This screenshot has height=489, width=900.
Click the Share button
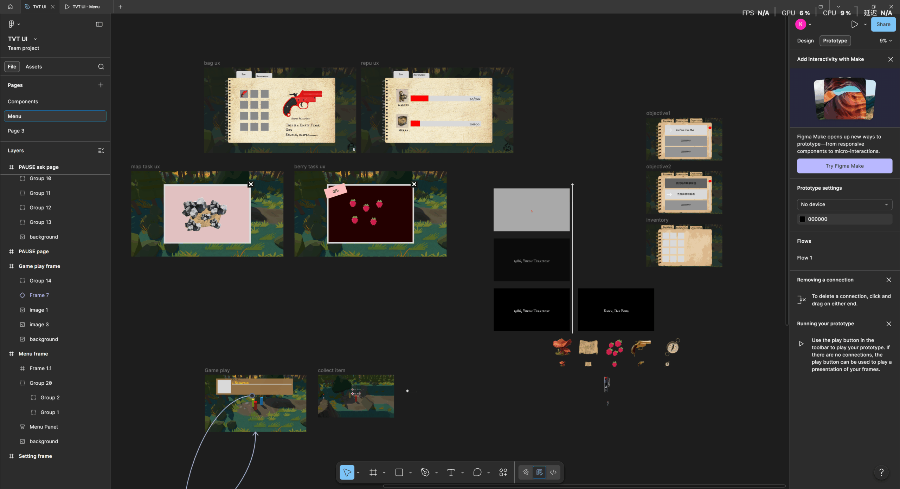click(x=883, y=24)
